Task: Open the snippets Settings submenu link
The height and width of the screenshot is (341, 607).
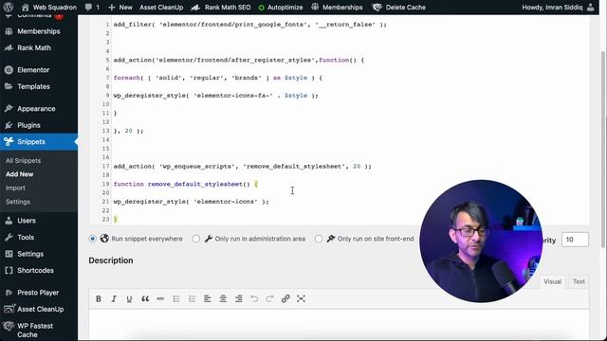Action: 18,202
